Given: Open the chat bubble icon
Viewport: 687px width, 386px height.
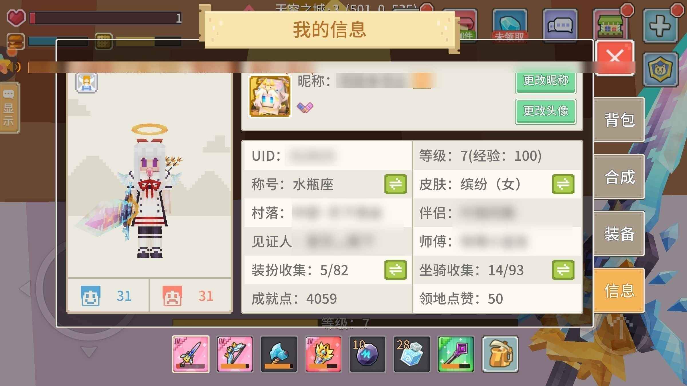Looking at the screenshot, I should (560, 26).
